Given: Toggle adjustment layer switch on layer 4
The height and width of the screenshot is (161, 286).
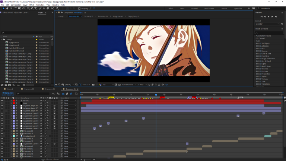Looking at the screenshot, I should click(x=54, y=106).
